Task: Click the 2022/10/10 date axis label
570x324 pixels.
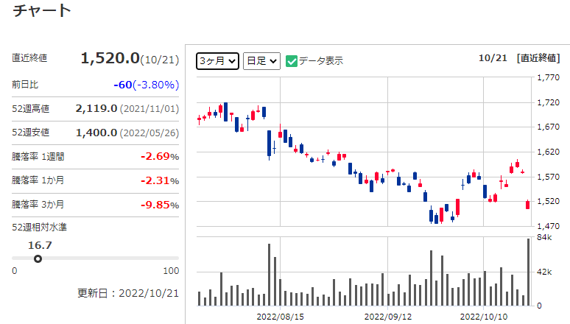Action: tap(484, 317)
